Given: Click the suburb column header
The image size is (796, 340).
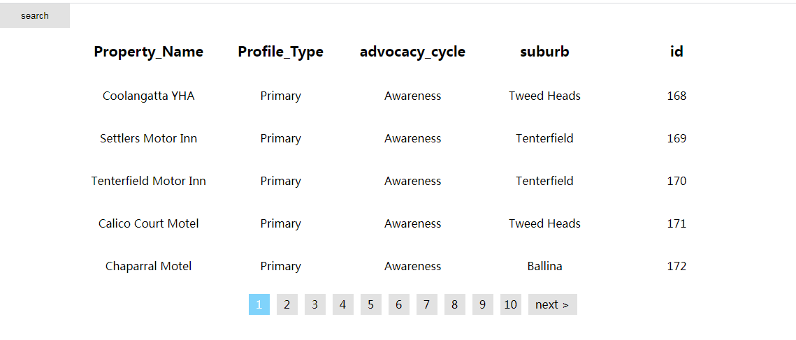Looking at the screenshot, I should (544, 52).
